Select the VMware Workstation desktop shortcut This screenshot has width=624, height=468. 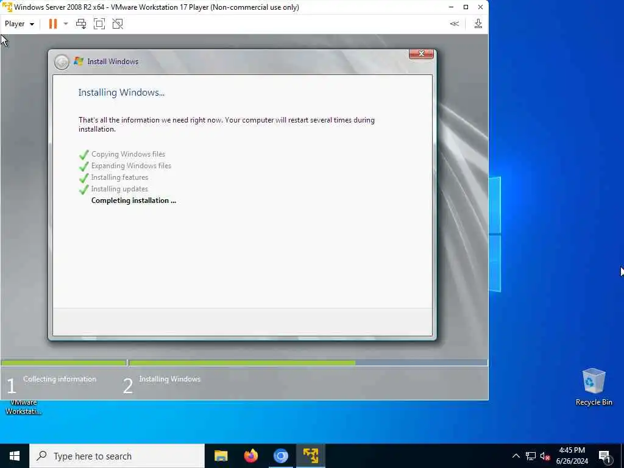point(23,407)
